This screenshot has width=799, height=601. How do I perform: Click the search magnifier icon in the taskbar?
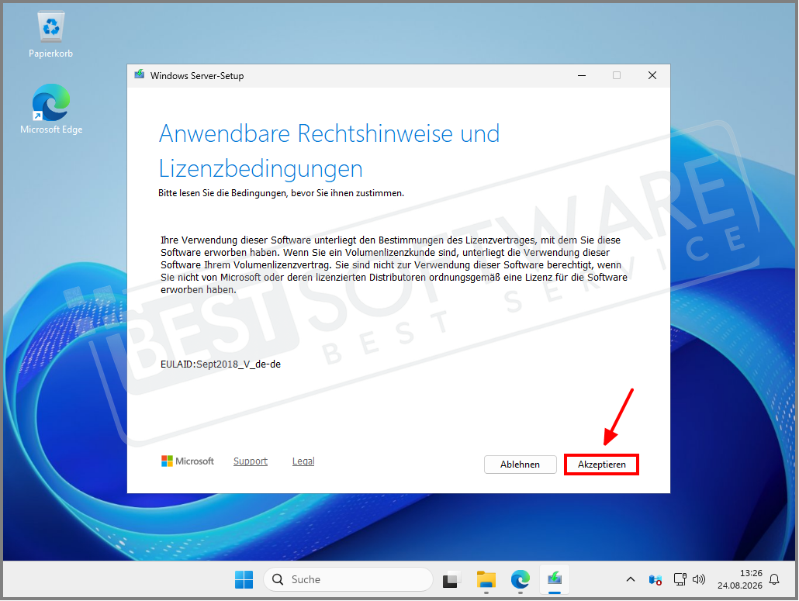tap(278, 579)
